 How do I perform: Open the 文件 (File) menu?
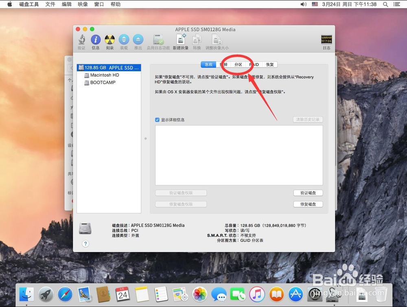(x=50, y=4)
